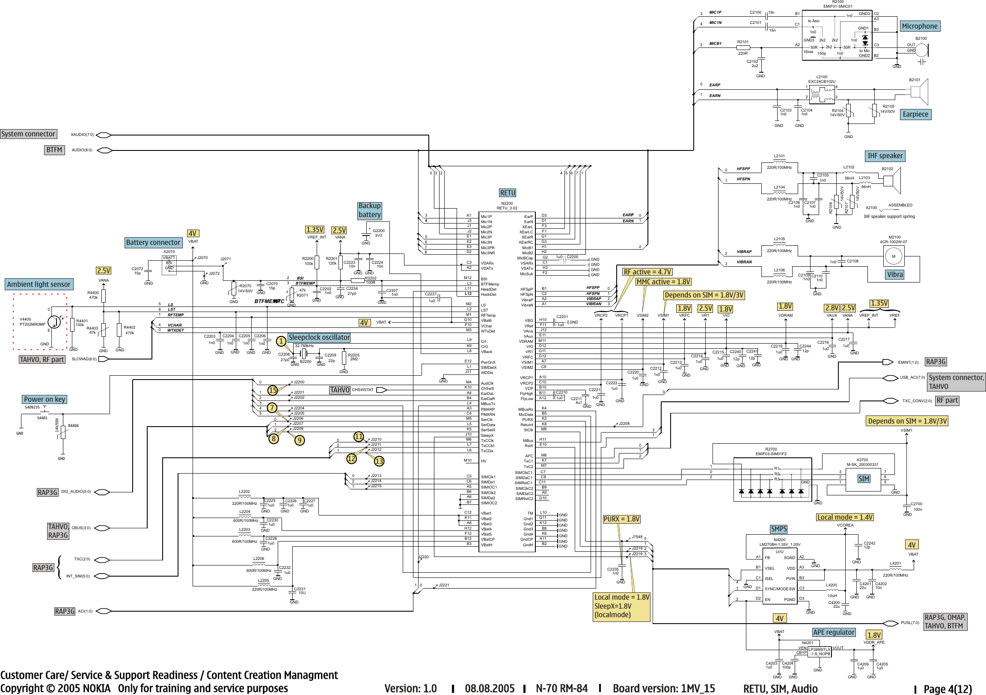Click test point marker 15
This screenshot has width=986, height=695.
[x=273, y=390]
